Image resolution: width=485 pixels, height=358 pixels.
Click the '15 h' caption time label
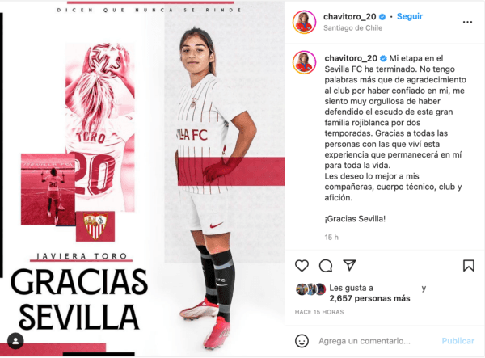pyautogui.click(x=331, y=237)
